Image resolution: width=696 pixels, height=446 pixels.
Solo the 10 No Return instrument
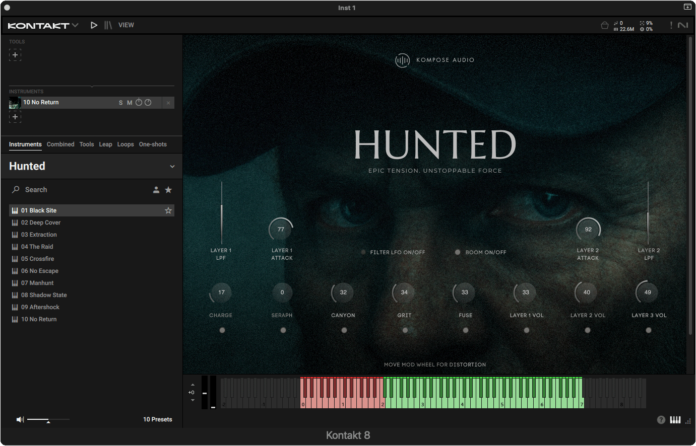click(121, 103)
